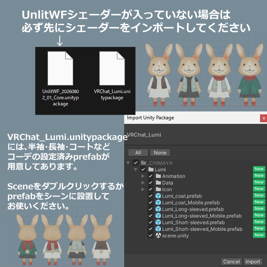This screenshot has width=267, height=267.
Task: Click the New badge beside scene.unity
Action: tap(259, 235)
